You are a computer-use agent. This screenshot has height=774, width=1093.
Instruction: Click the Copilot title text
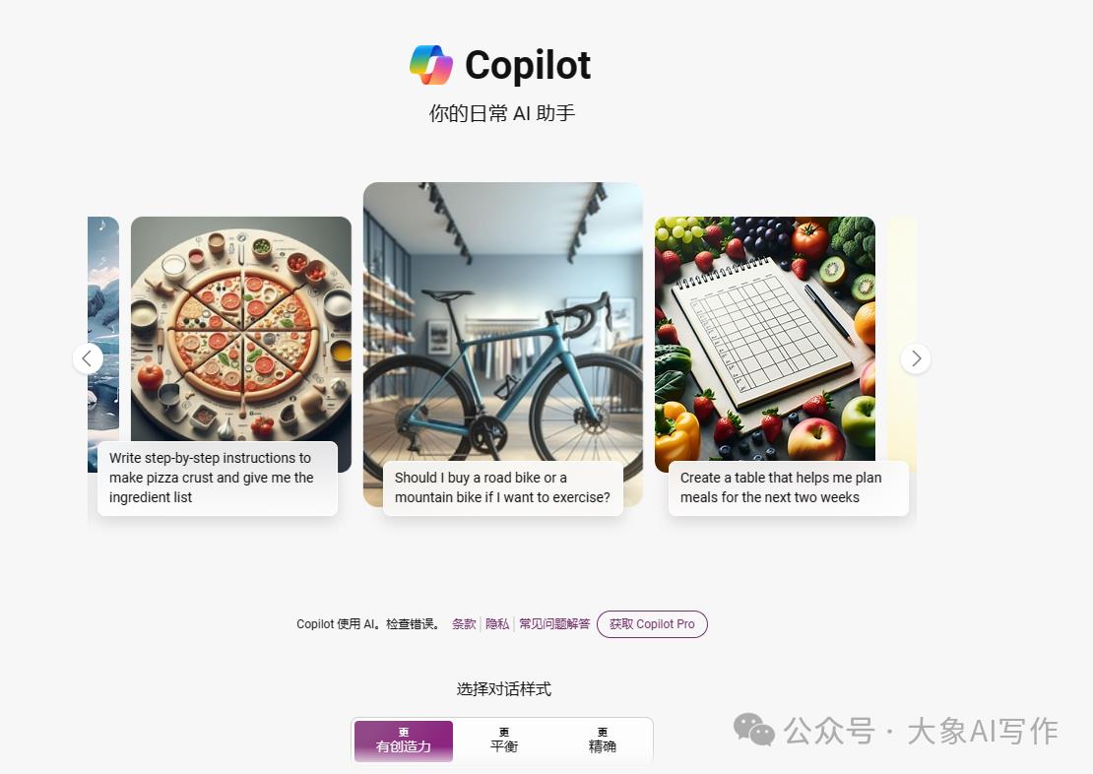[528, 66]
